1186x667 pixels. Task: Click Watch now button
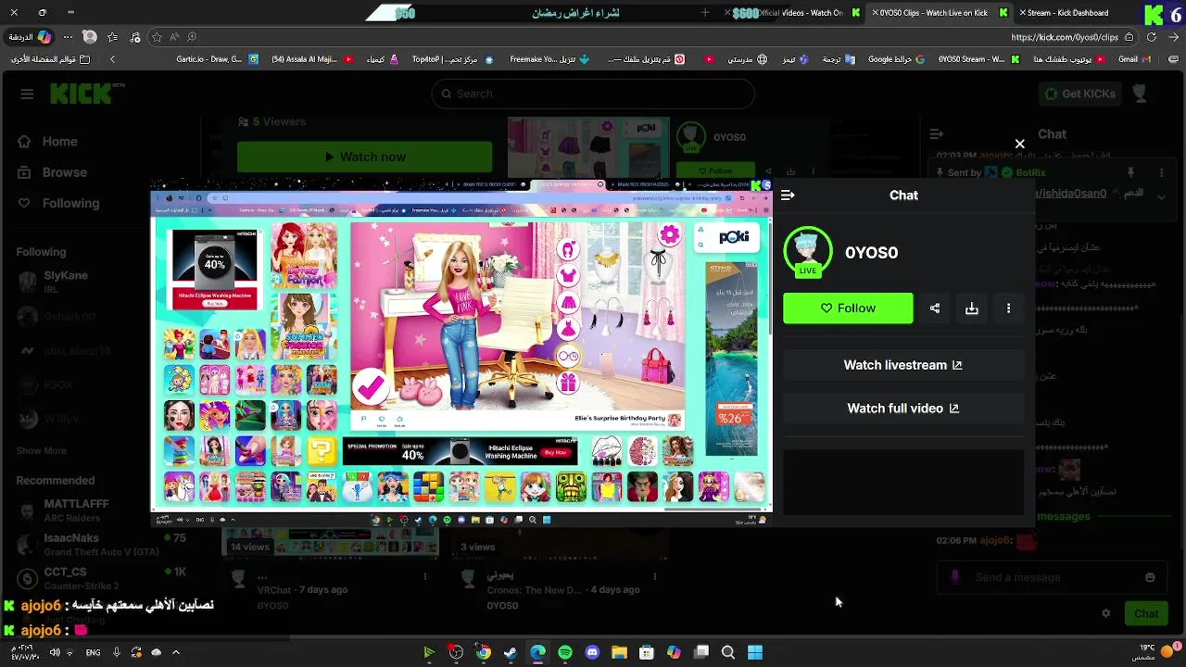(365, 157)
